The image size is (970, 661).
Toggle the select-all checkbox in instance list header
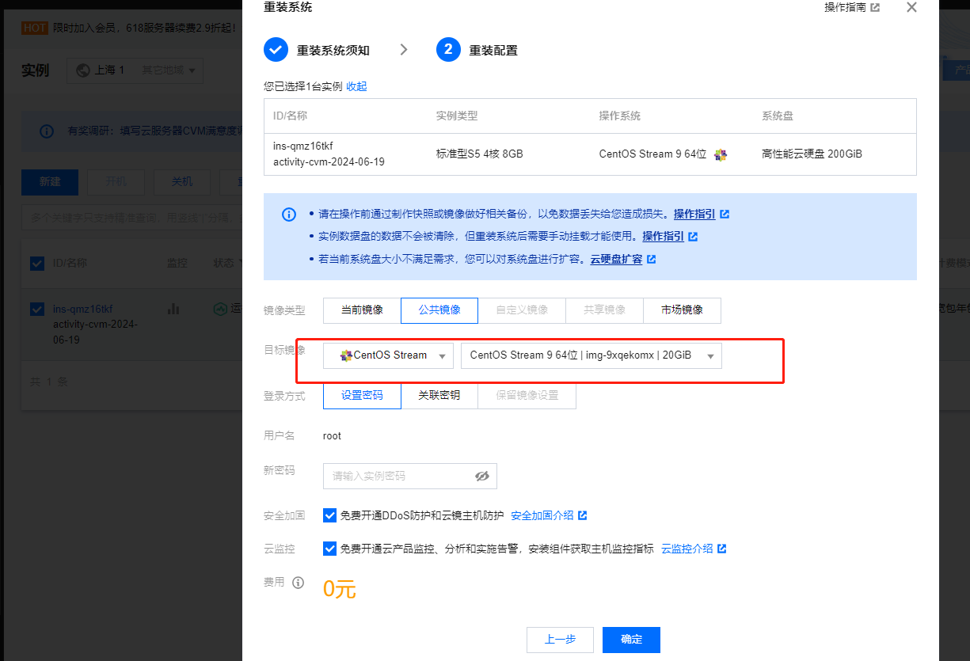coord(37,263)
